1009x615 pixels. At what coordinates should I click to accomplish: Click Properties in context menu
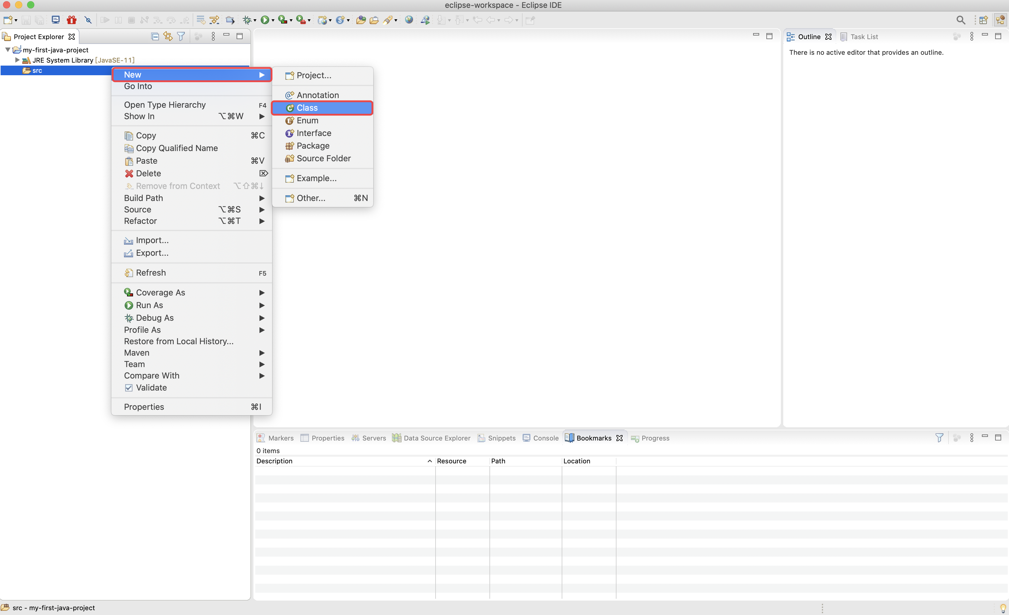click(x=192, y=407)
